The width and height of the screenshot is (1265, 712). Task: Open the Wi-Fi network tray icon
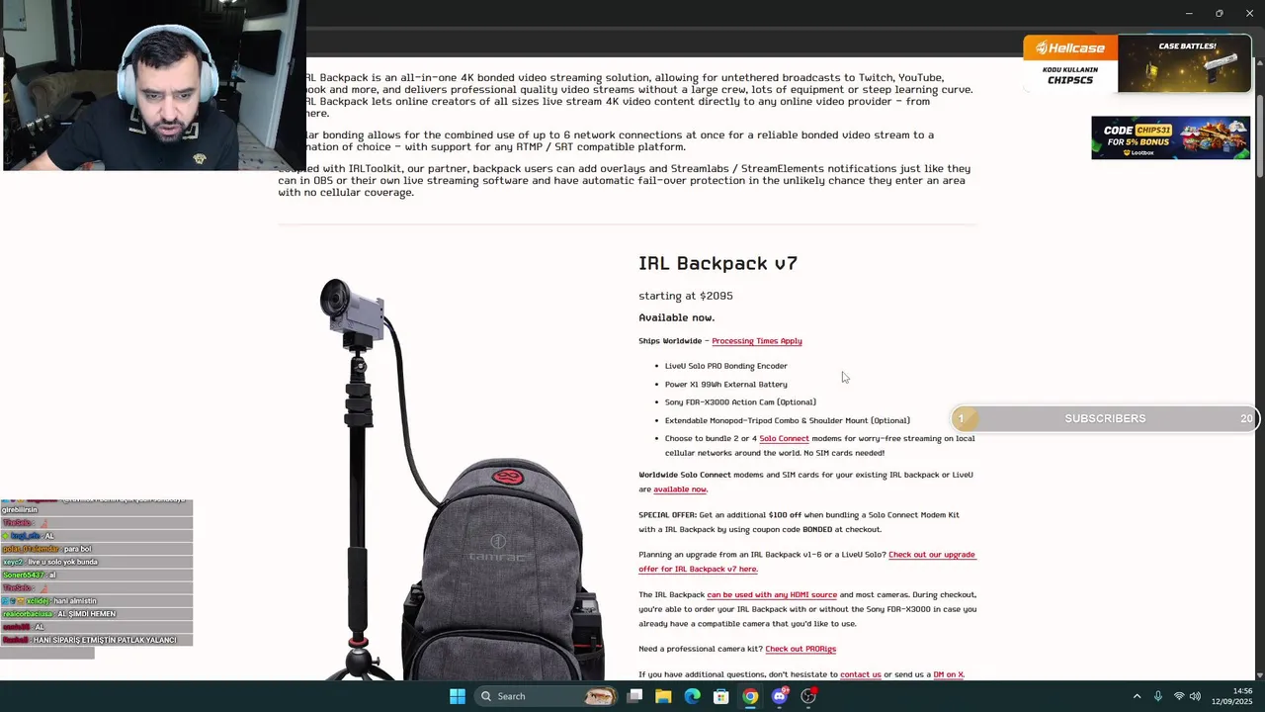coord(1178,696)
